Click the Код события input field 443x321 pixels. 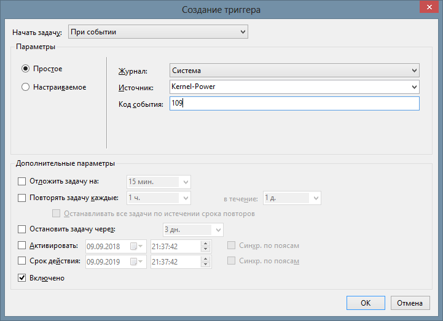pos(294,104)
